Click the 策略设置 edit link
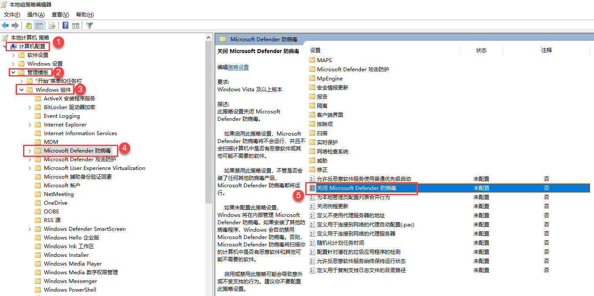The width and height of the screenshot is (594, 296). (x=238, y=67)
